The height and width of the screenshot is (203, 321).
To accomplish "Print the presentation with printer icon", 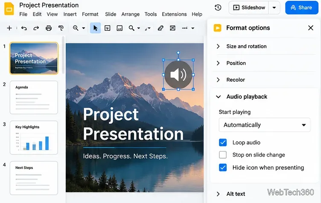I will 49,28.
